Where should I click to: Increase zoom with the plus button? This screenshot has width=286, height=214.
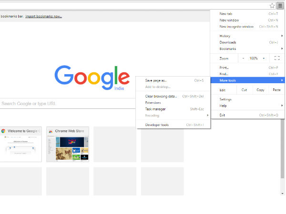[x=264, y=58]
